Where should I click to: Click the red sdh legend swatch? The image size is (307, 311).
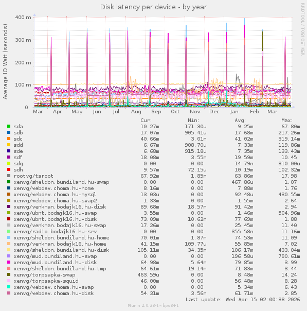pos(9,169)
